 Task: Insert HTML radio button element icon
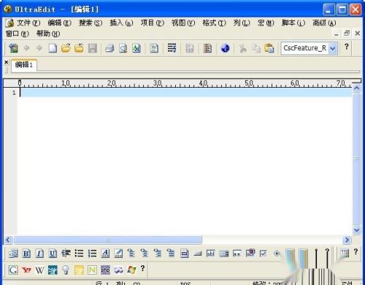(277, 254)
